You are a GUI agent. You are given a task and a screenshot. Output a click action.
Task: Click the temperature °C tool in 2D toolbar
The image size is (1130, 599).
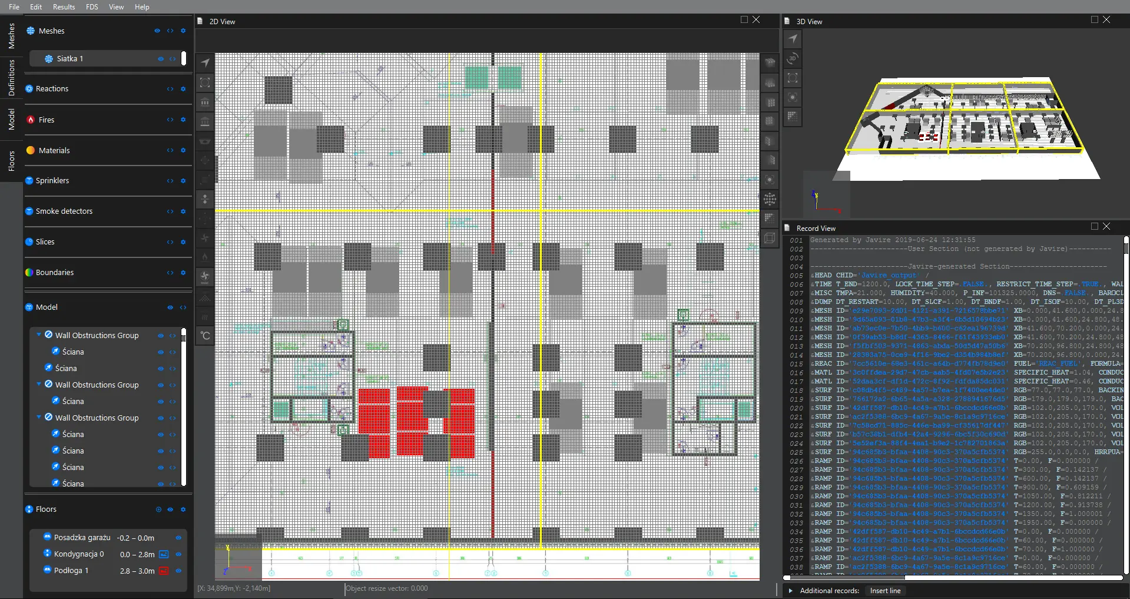tap(205, 336)
